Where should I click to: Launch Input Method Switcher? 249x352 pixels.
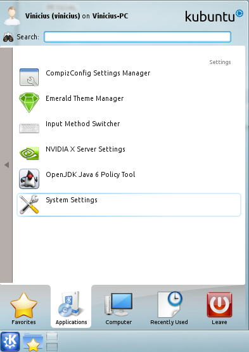[129, 128]
